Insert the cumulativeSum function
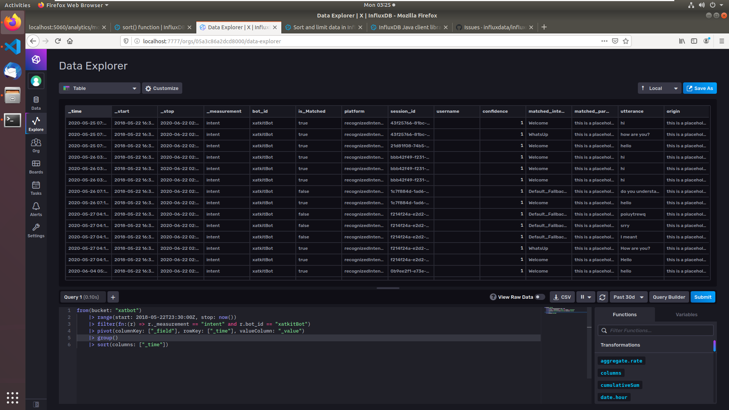The height and width of the screenshot is (410, 729). coord(620,385)
